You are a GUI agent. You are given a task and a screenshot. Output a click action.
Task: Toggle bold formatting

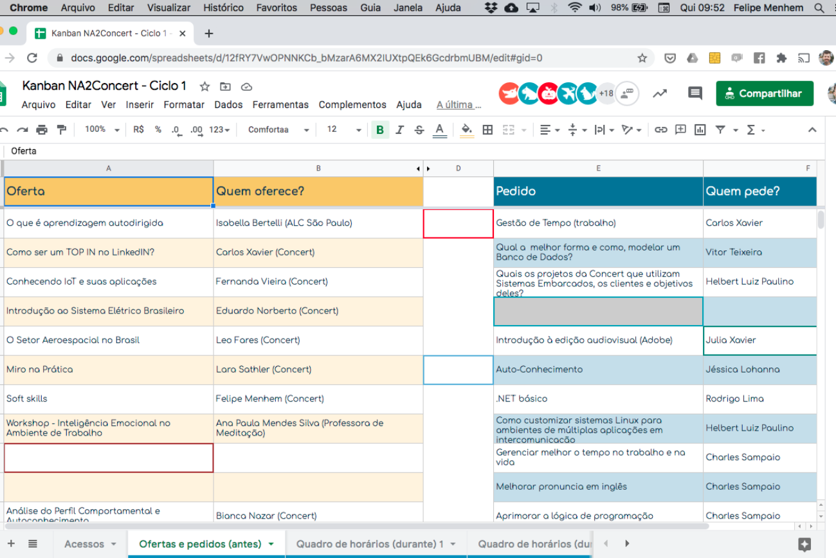[380, 130]
